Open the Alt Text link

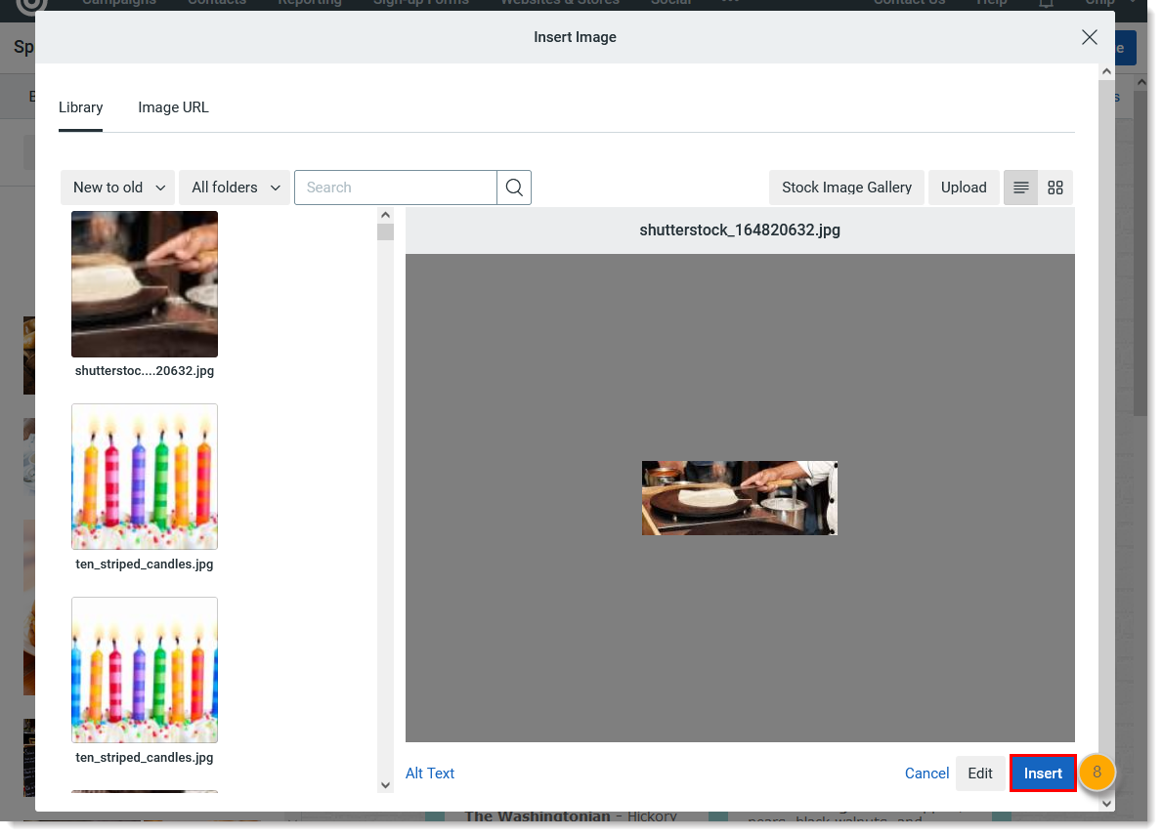pyautogui.click(x=430, y=773)
